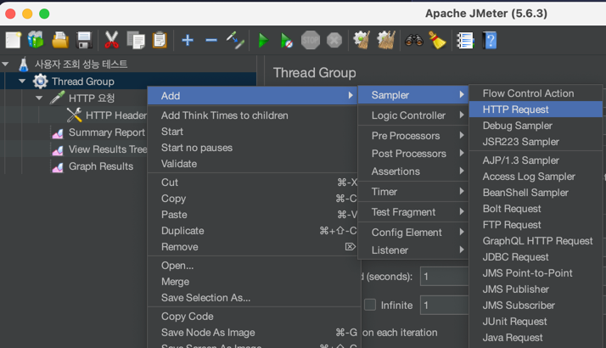Save the test plan with floppy icon
Viewport: 606px width, 348px height.
coord(83,40)
